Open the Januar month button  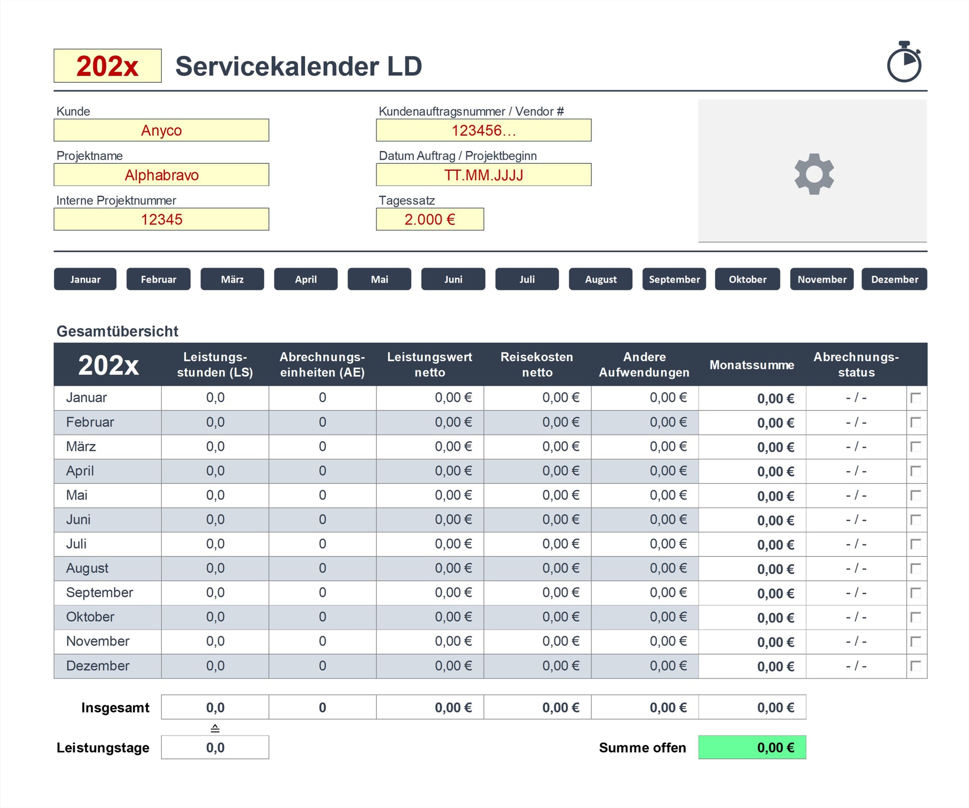[85, 279]
